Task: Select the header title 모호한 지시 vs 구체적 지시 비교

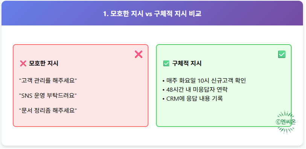Action: 152,14
